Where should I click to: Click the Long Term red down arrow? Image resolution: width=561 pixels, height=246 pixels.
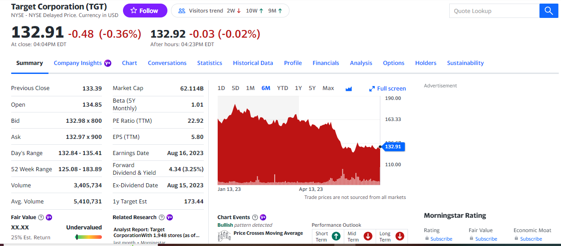point(399,236)
